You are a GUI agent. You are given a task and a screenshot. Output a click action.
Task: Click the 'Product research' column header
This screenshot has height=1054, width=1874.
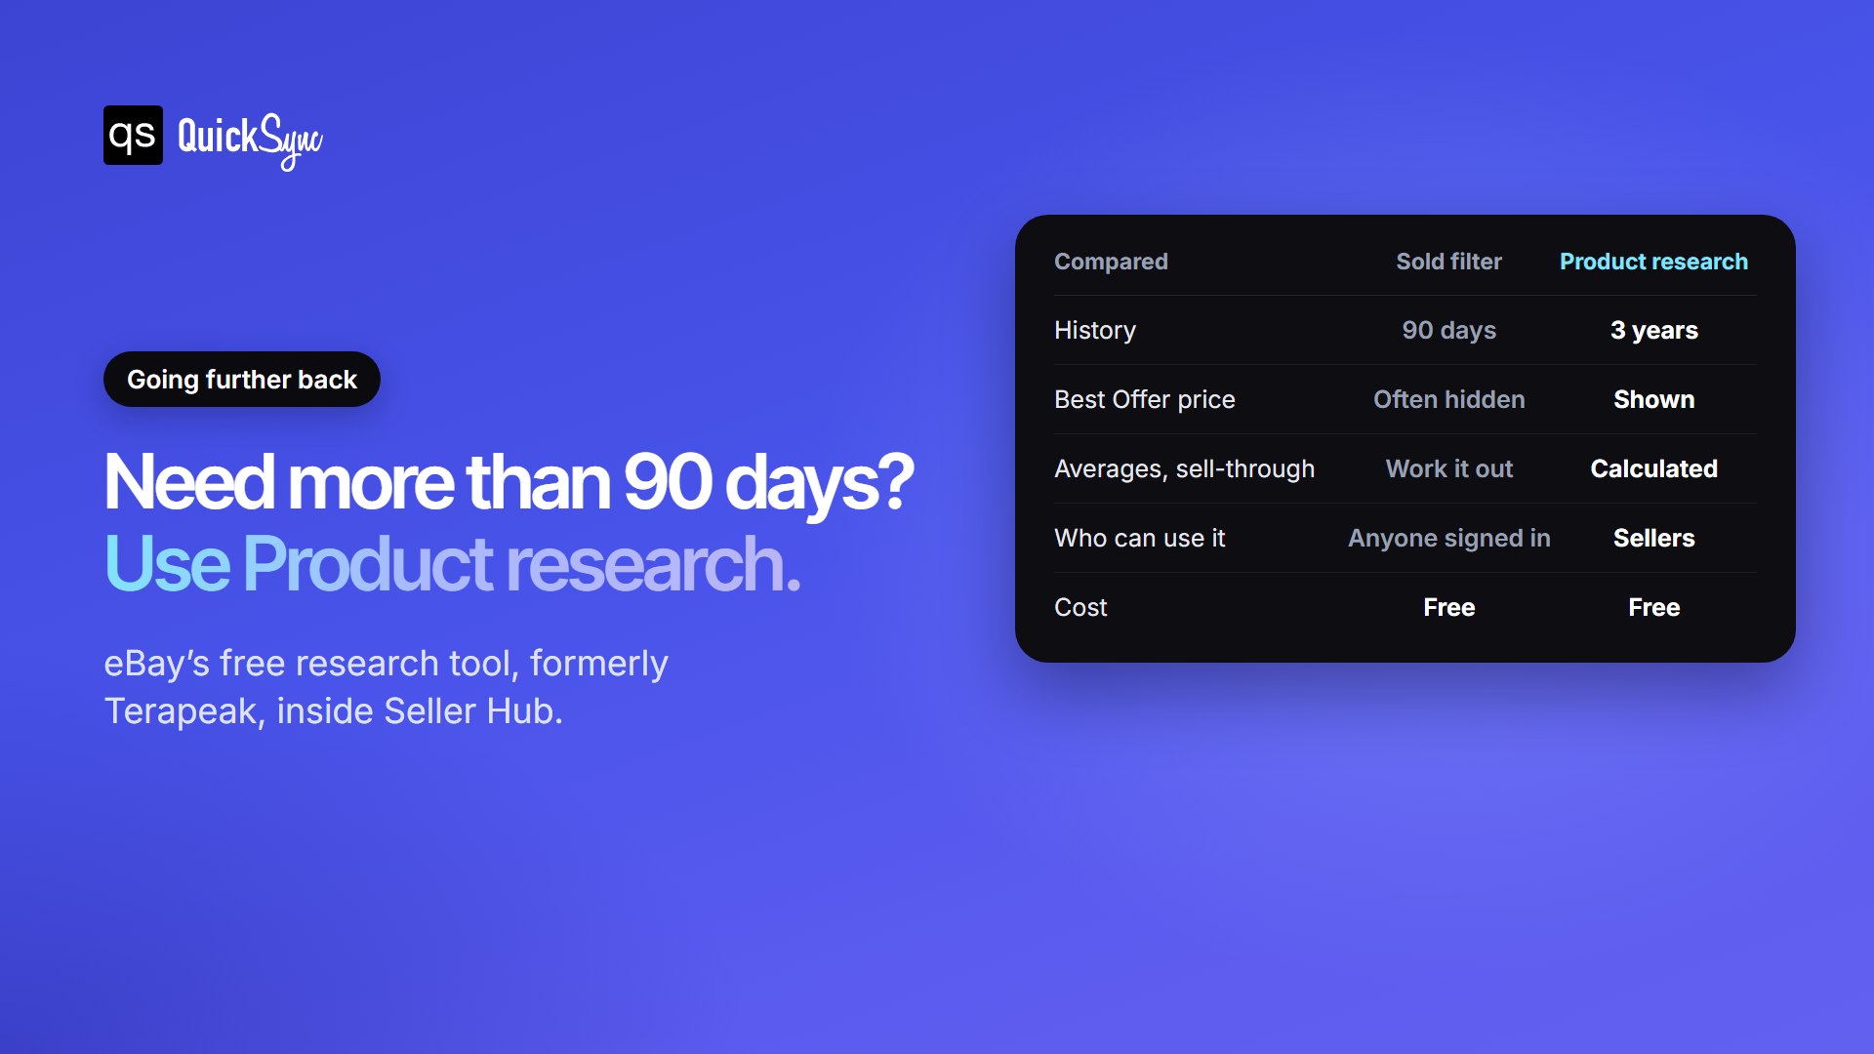pos(1653,262)
